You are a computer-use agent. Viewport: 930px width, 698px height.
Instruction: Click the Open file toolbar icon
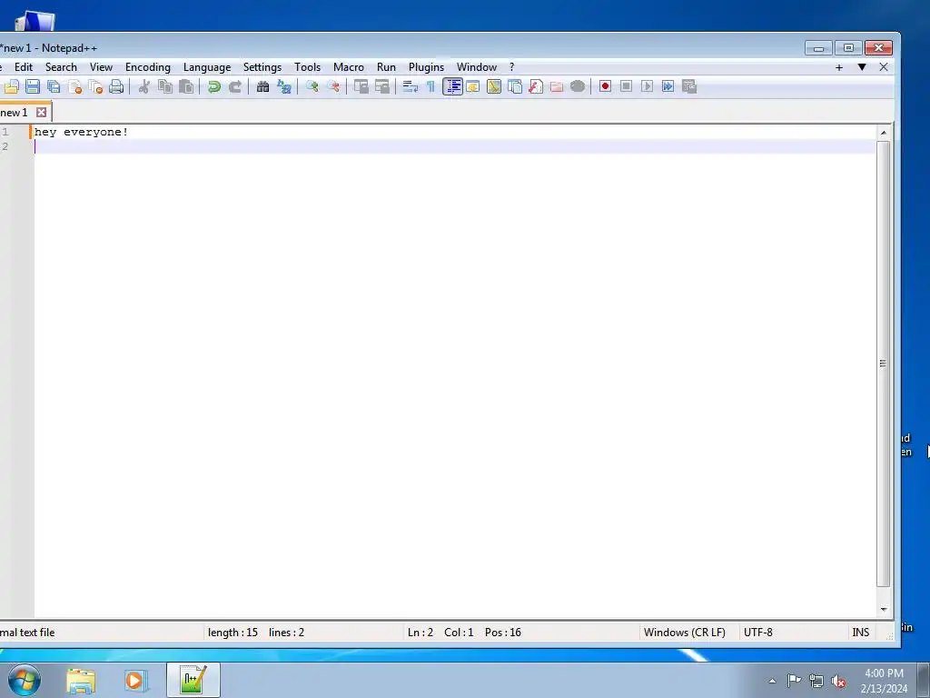click(11, 86)
